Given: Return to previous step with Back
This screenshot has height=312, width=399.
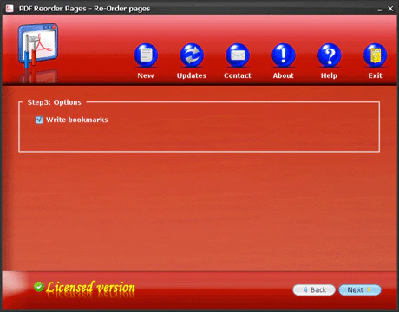Looking at the screenshot, I should 314,289.
